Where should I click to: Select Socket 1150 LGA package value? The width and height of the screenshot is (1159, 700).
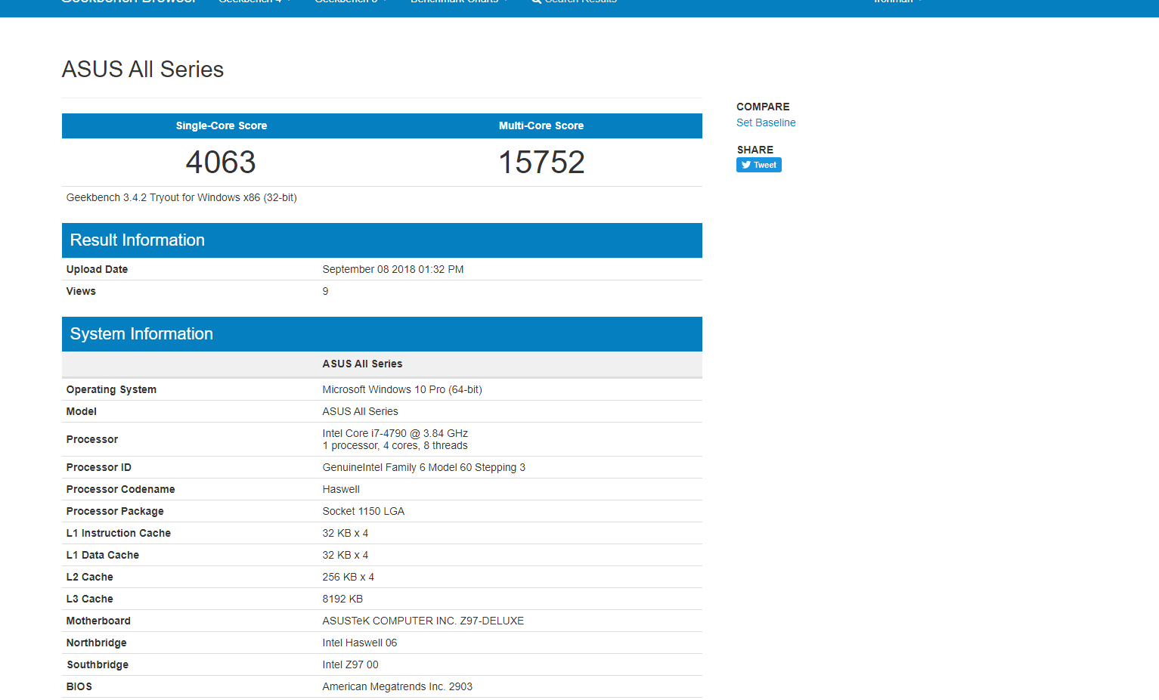coord(364,511)
